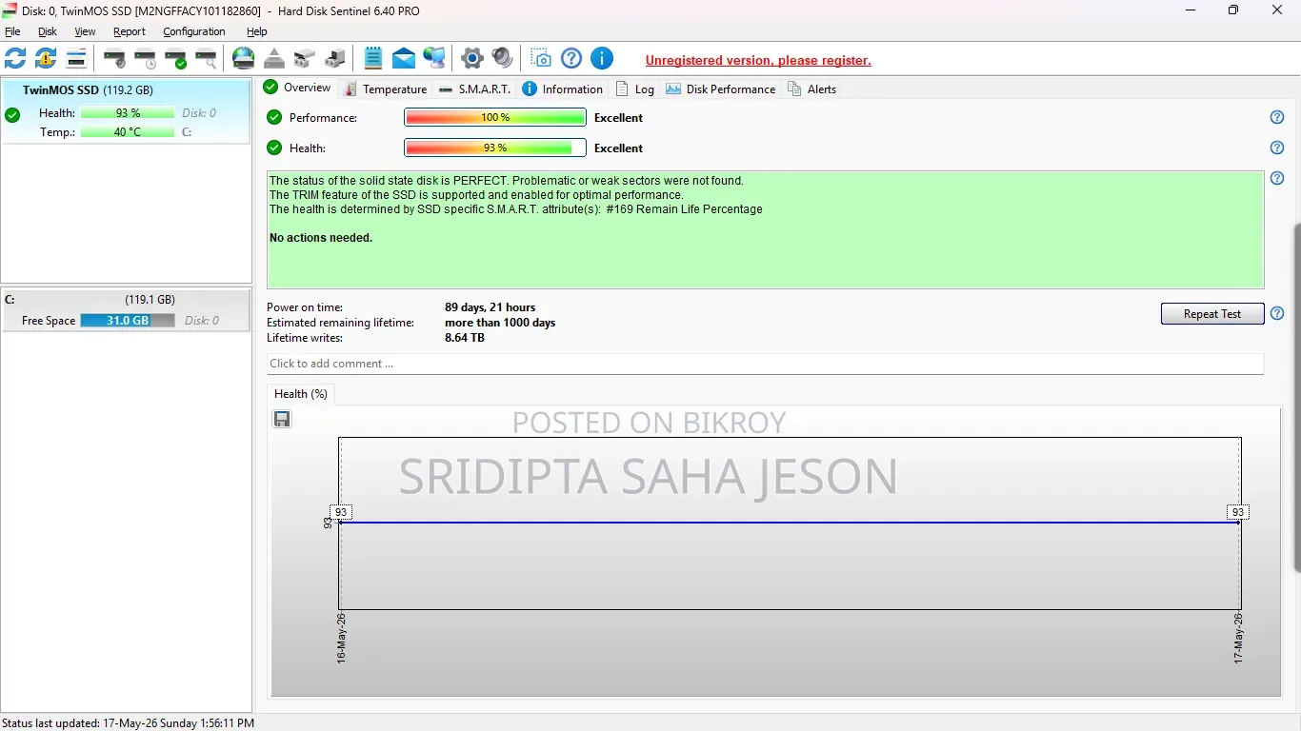The height and width of the screenshot is (731, 1301).
Task: Click the refresh icon with yellow warning sign
Action: click(x=46, y=58)
